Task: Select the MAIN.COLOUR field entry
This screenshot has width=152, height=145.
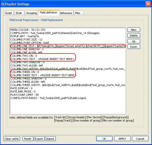Action: point(28,30)
